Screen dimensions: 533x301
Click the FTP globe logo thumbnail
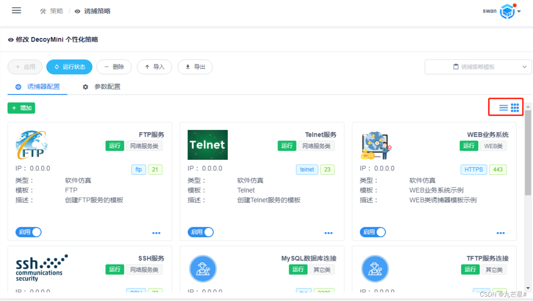(x=32, y=145)
